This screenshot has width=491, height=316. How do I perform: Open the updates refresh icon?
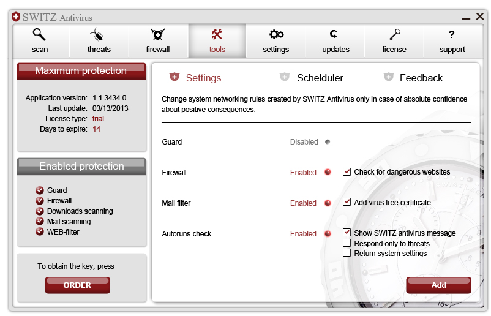pos(334,34)
